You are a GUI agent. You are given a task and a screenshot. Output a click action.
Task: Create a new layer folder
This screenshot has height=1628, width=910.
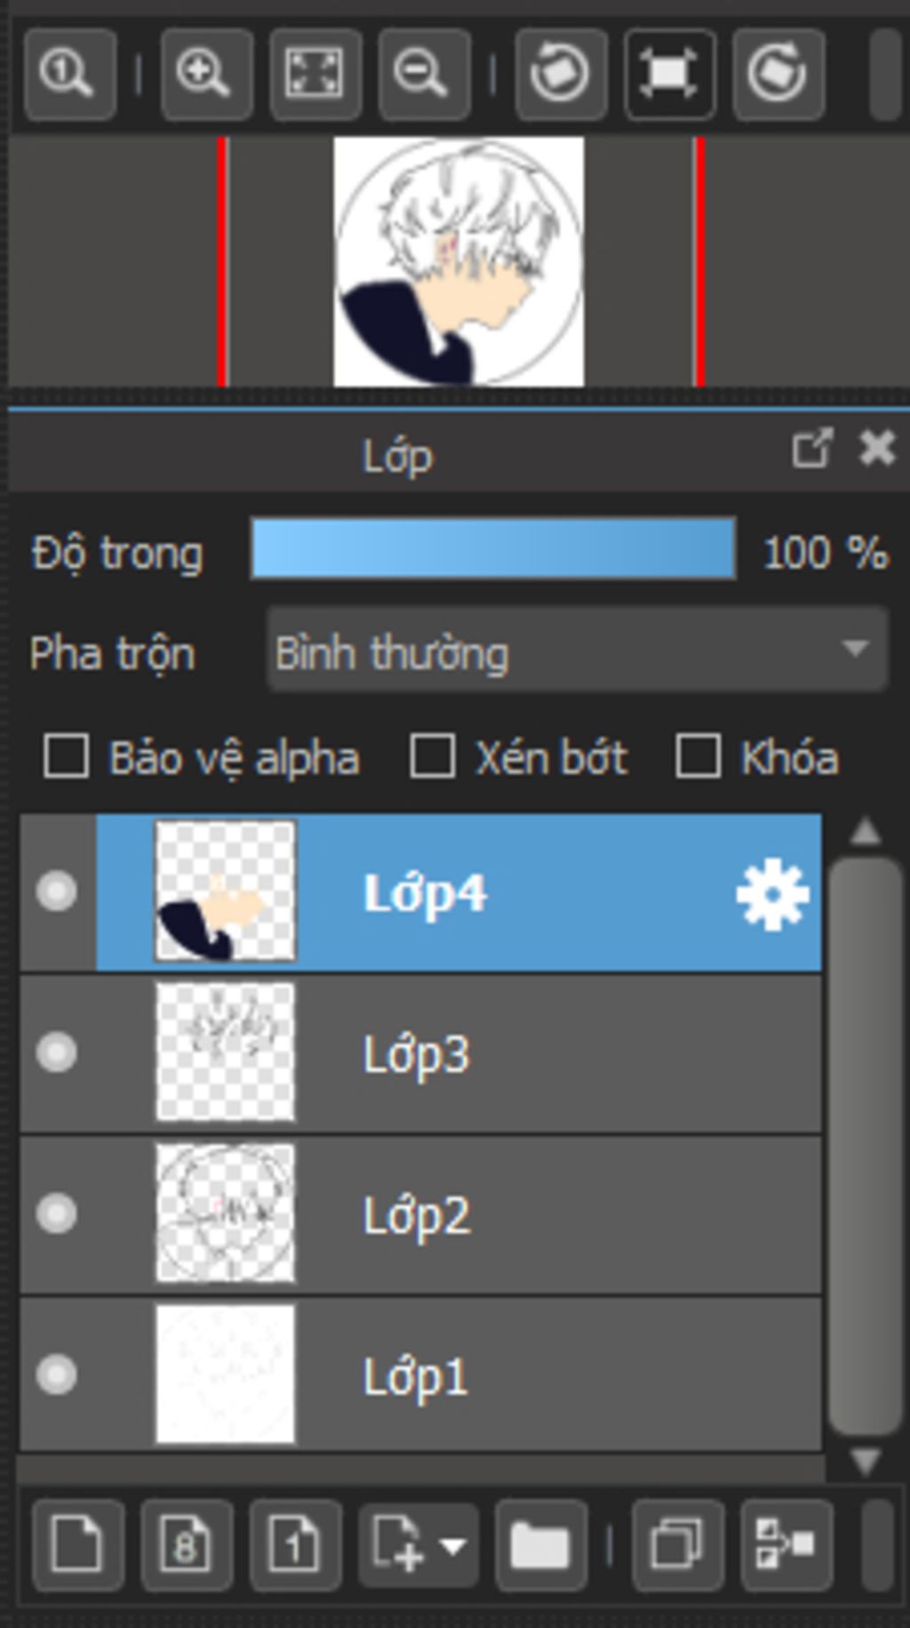(x=540, y=1544)
